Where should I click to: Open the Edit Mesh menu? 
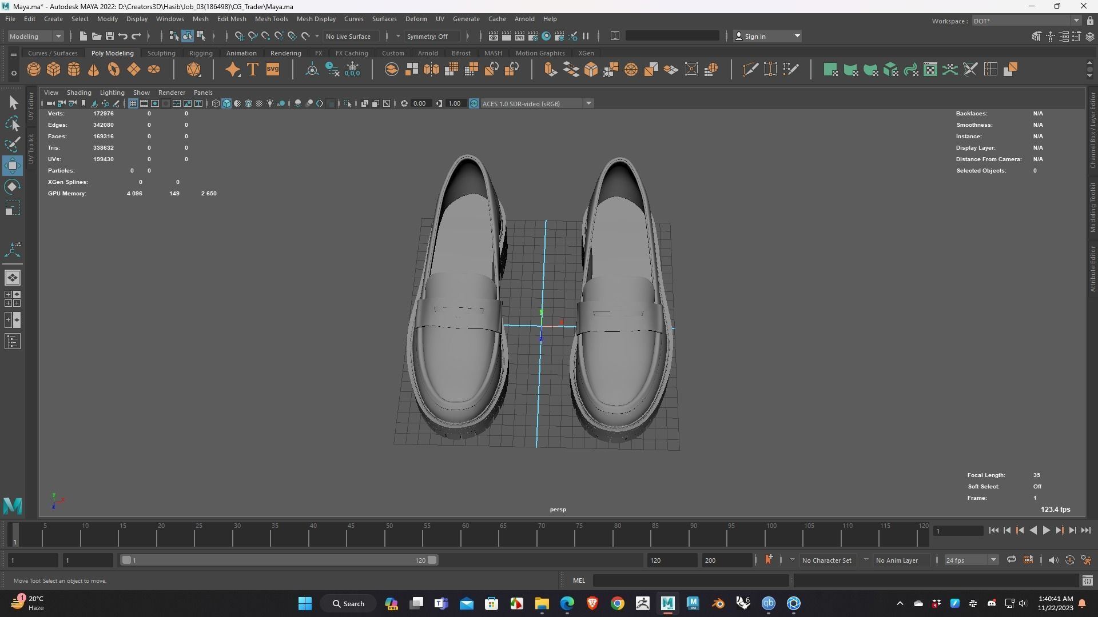pos(232,19)
